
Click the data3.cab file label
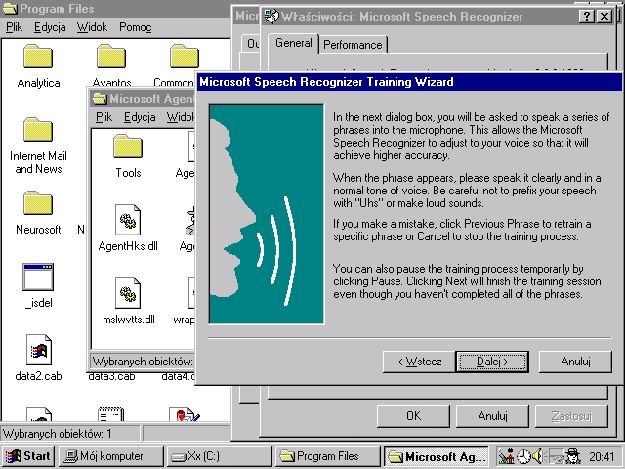pos(111,376)
